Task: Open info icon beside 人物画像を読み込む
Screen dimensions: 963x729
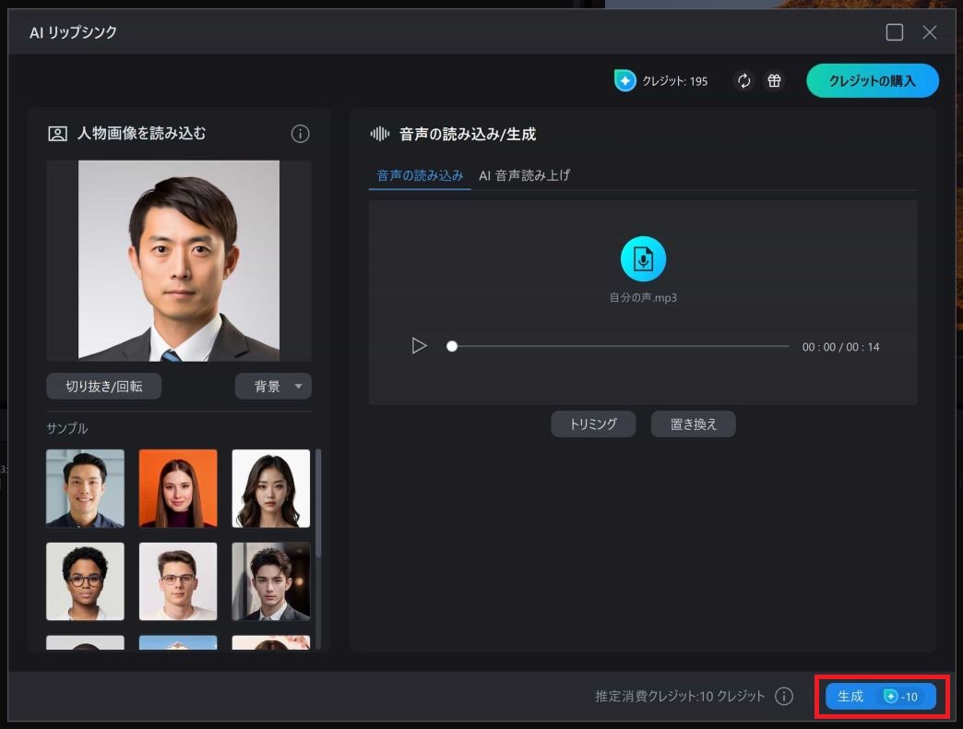Action: [x=300, y=133]
